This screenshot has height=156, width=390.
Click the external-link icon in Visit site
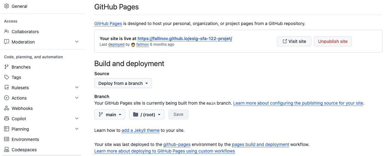[x=285, y=41]
